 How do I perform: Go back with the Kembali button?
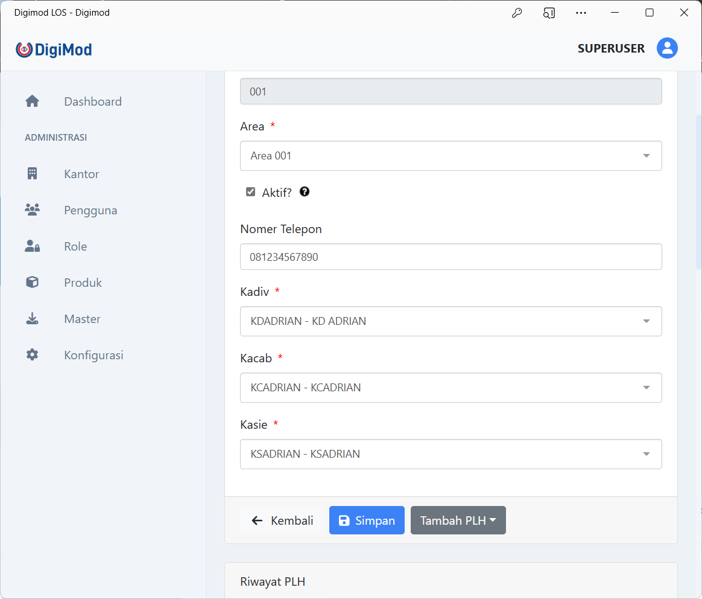(x=282, y=521)
